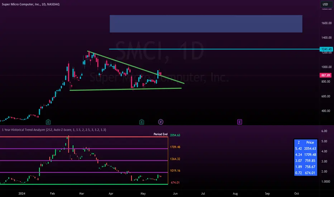Click the 887.89 current price label
Screen dimensions: 334x197
(325, 75)
